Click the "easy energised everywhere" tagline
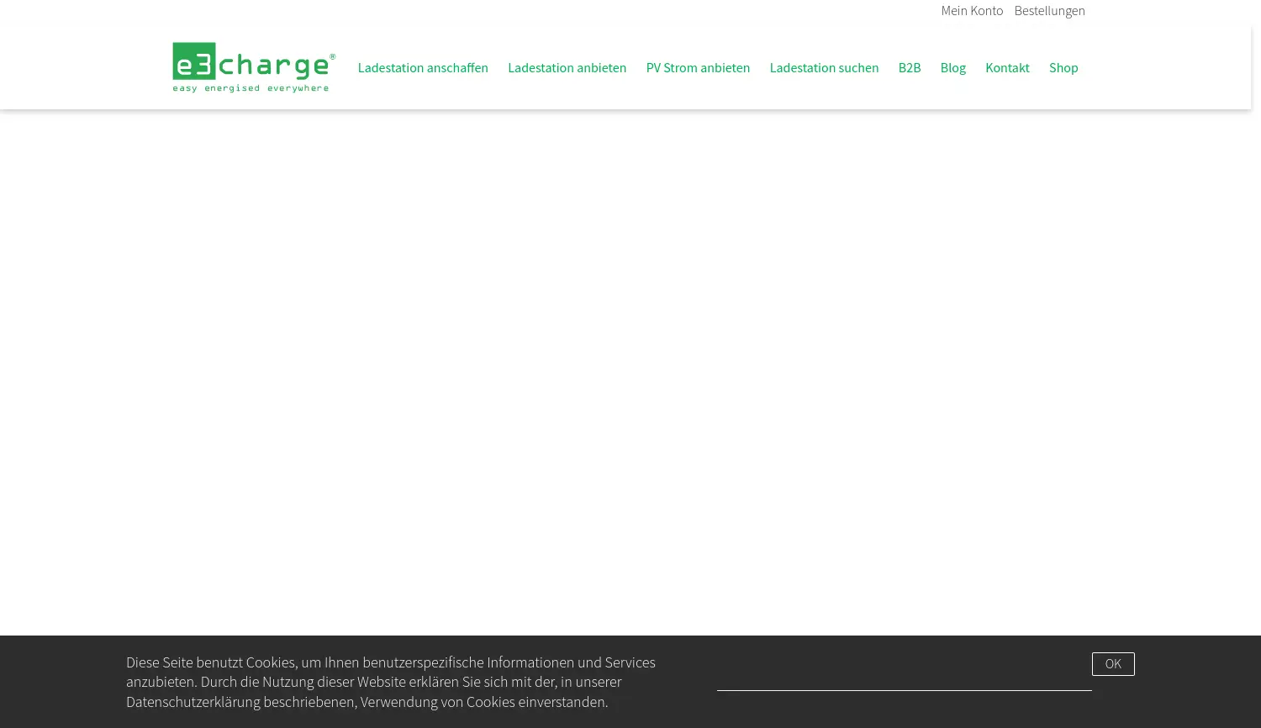This screenshot has height=728, width=1261. pyautogui.click(x=252, y=87)
